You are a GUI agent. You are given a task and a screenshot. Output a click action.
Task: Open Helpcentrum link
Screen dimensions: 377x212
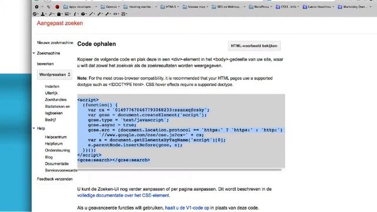[x=55, y=137]
